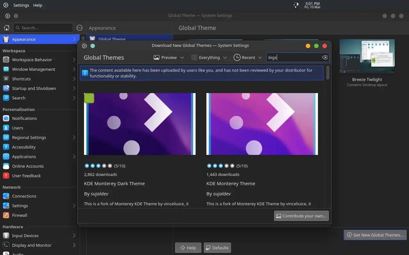Clear the search text with the erase icon
Screen dimensions: 409x255
(x=324, y=57)
